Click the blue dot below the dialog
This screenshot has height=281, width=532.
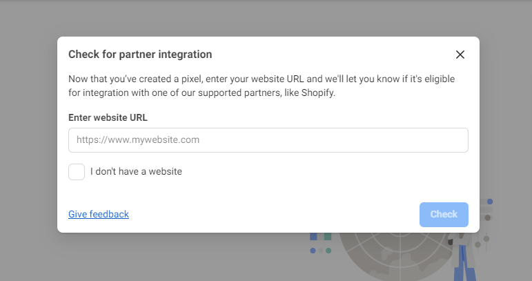[x=313, y=251]
